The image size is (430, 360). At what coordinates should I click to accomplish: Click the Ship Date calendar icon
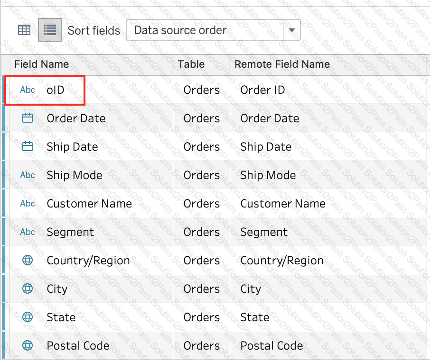click(28, 147)
